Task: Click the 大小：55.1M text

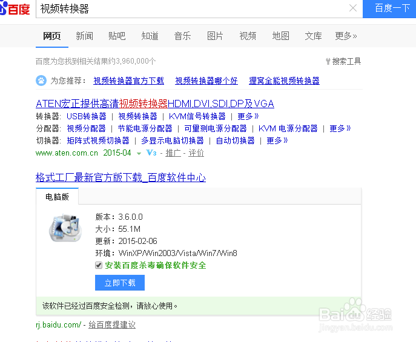Action: pos(118,229)
